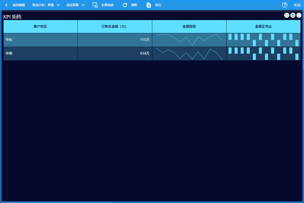Click the 刷新 refresh icon

click(x=125, y=5)
